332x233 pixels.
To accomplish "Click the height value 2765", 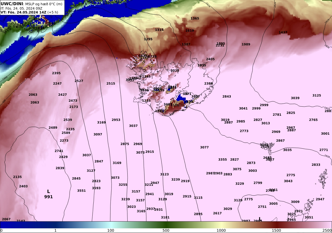I will 313,120.
